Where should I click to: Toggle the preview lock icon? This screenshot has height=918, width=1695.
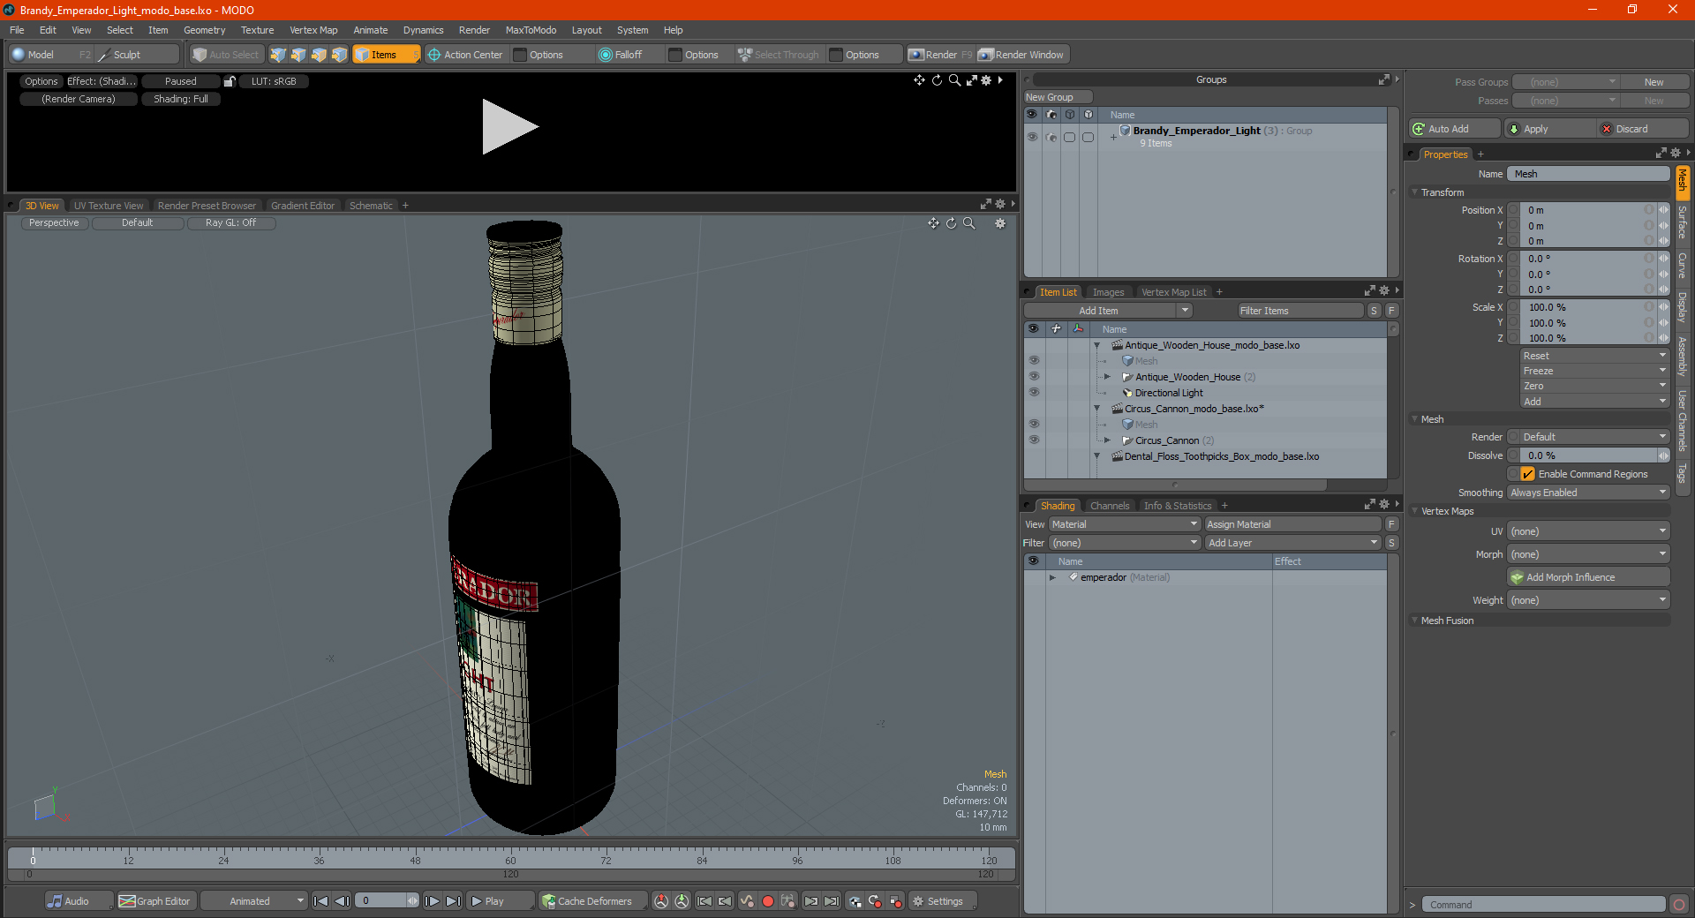click(230, 81)
